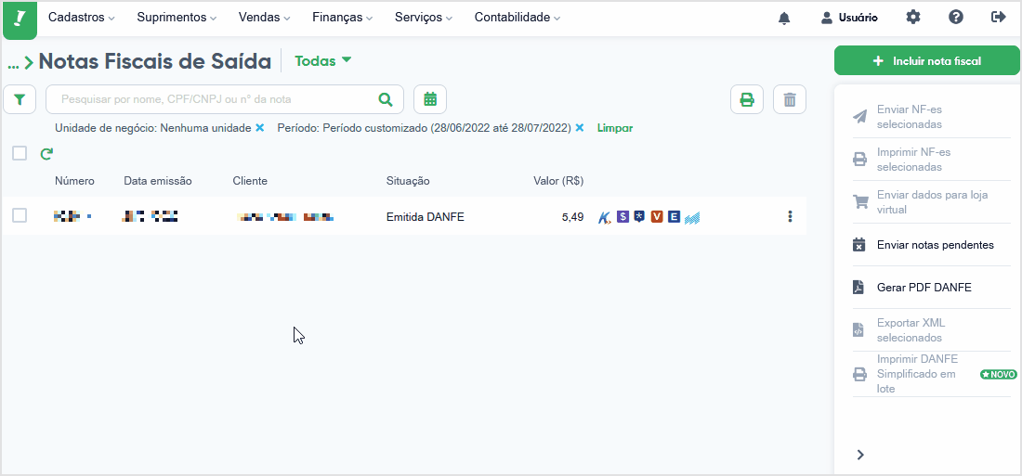Open the Usuário profile menu
Image resolution: width=1022 pixels, height=476 pixels.
tap(849, 19)
